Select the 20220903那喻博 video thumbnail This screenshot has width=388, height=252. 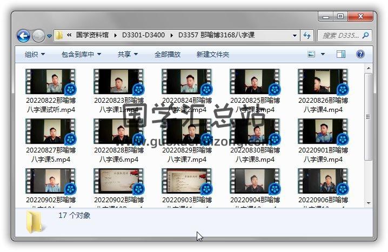pyautogui.click(x=187, y=181)
